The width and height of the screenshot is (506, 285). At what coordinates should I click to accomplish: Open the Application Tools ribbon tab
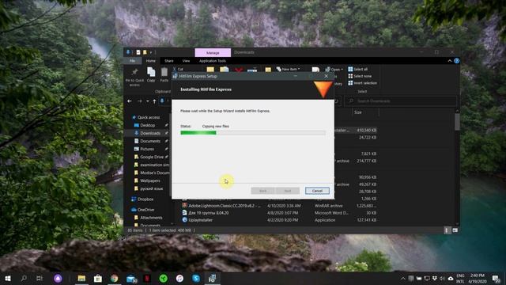click(213, 61)
